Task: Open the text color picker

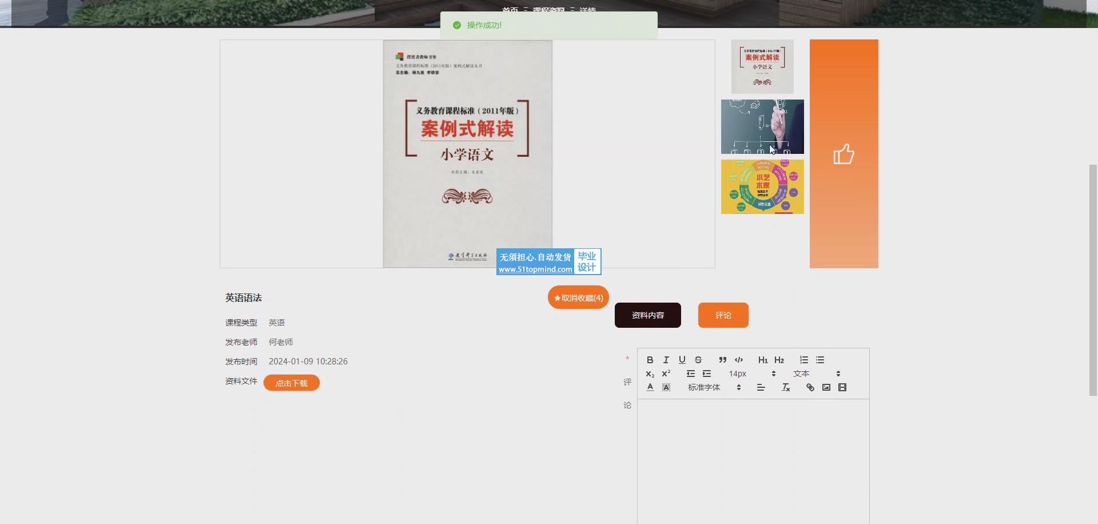Action: tap(650, 387)
